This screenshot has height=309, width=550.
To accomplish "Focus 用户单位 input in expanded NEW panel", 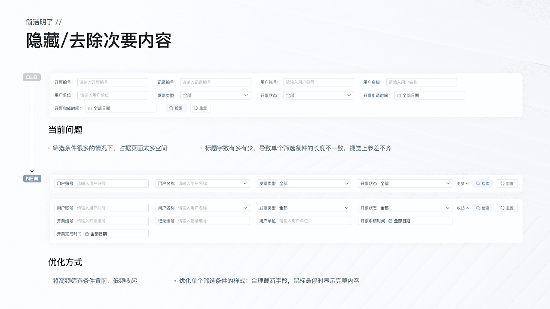I will tap(304, 221).
